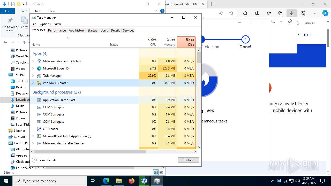This screenshot has height=186, width=331.
Task: Click SIGN IN on Malwarebytes page
Action: point(309,23)
